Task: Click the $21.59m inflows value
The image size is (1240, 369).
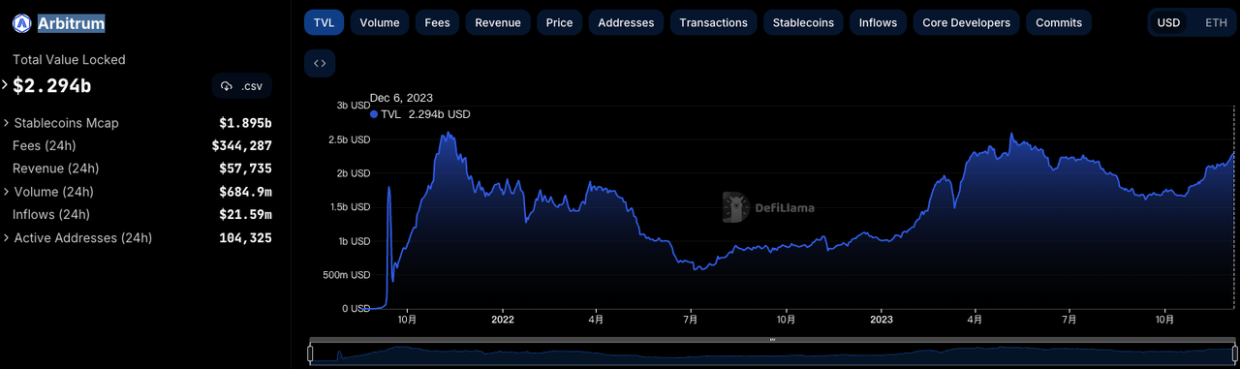Action: pyautogui.click(x=245, y=215)
